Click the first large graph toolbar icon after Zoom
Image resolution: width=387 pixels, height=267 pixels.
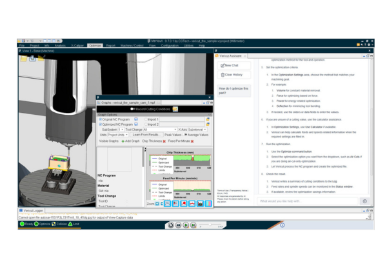click(x=167, y=204)
